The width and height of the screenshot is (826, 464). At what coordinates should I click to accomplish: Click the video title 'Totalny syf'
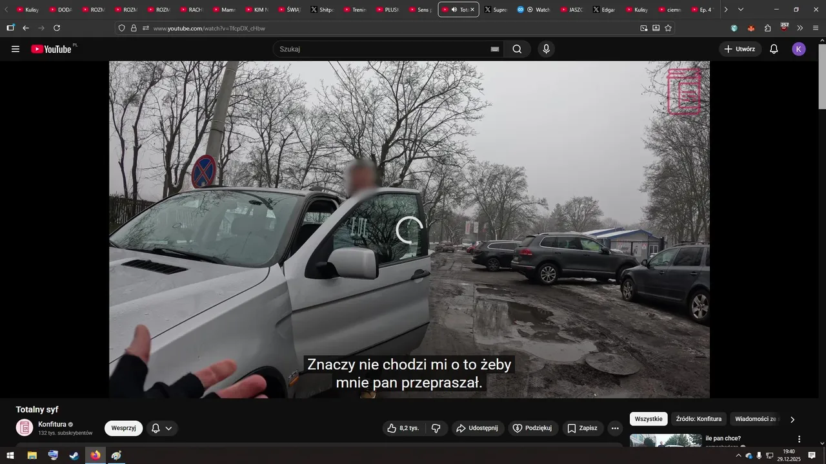coord(37,409)
